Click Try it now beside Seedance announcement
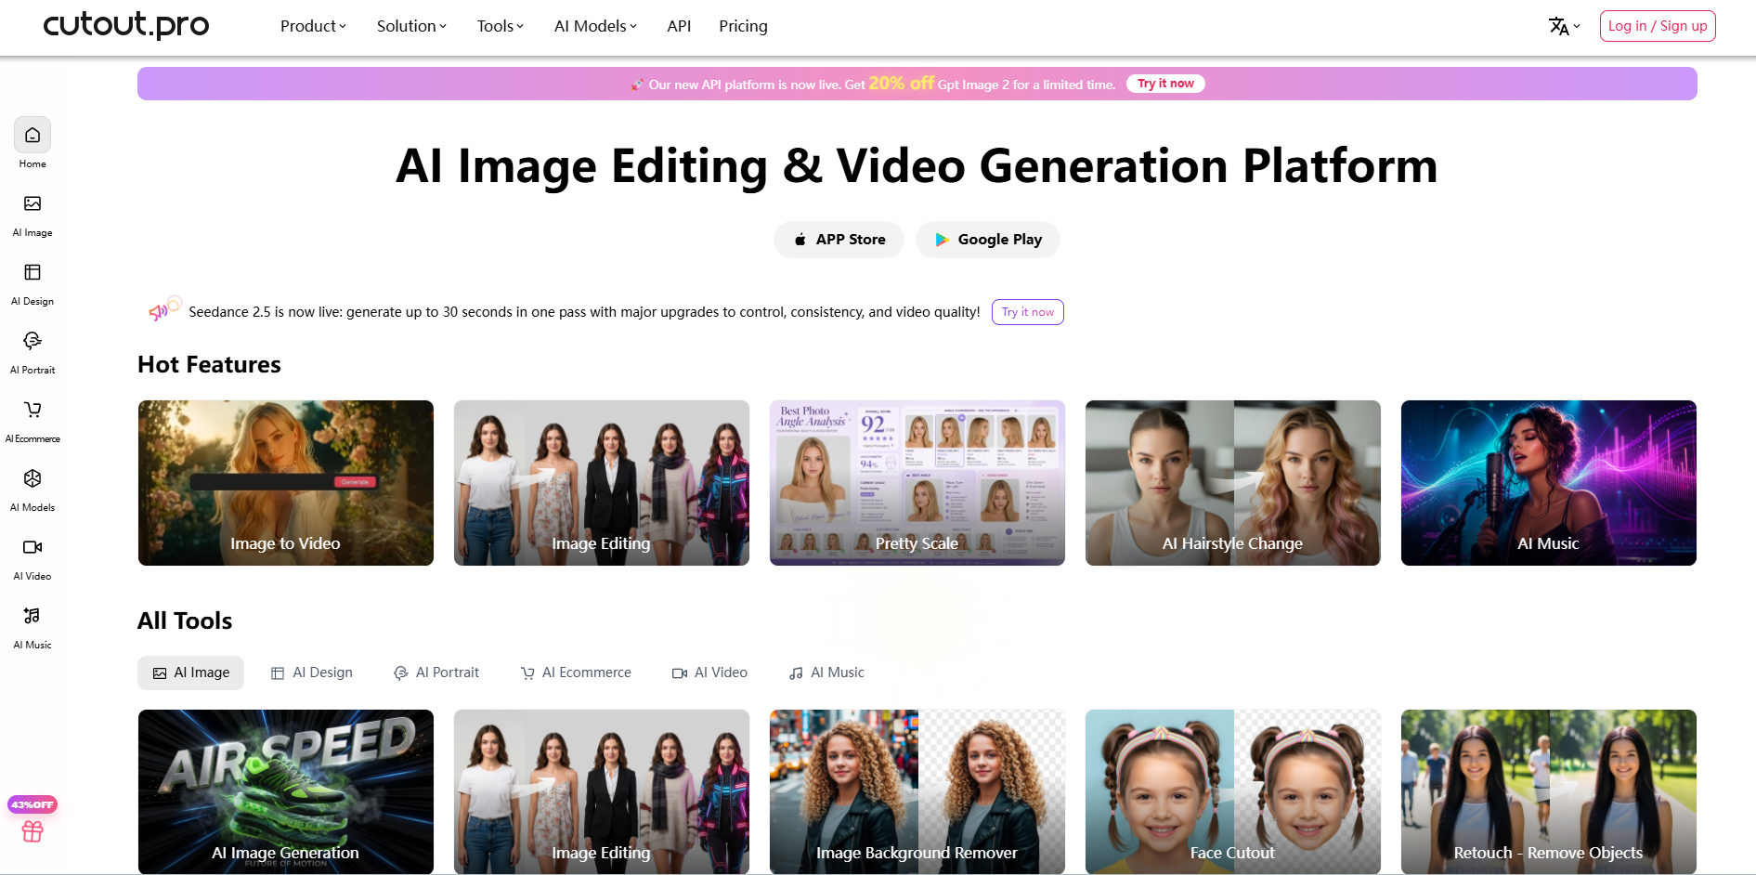The width and height of the screenshot is (1756, 875). [1027, 312]
